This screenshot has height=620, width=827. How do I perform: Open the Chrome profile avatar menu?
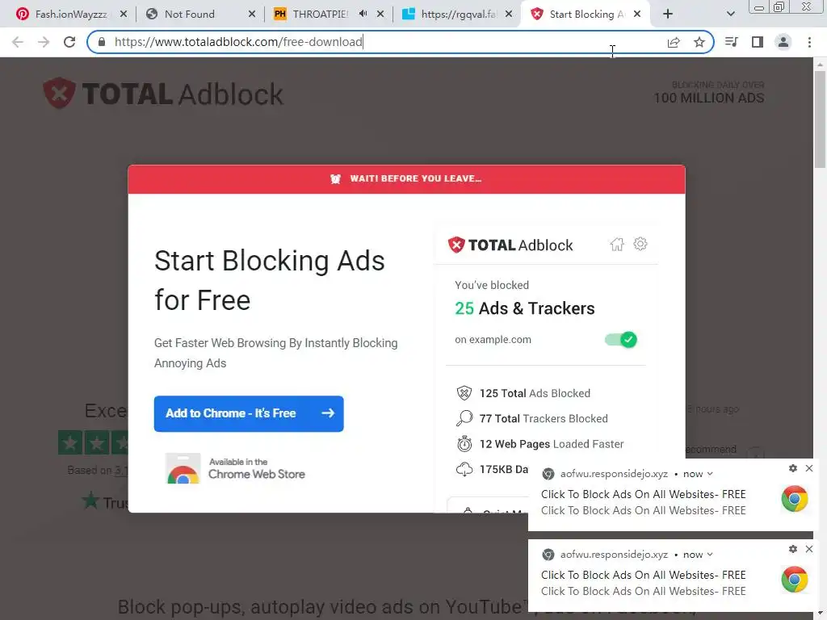click(x=783, y=42)
